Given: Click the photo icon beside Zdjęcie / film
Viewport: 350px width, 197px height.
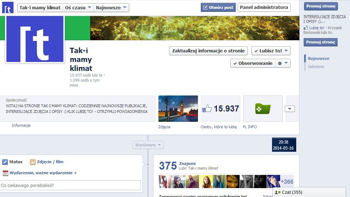Looking at the screenshot, I should [x=33, y=162].
